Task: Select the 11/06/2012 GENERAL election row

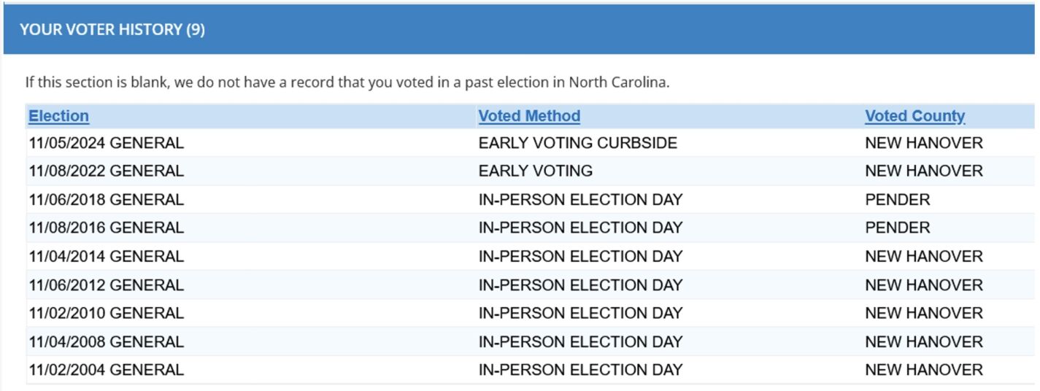Action: (531, 285)
